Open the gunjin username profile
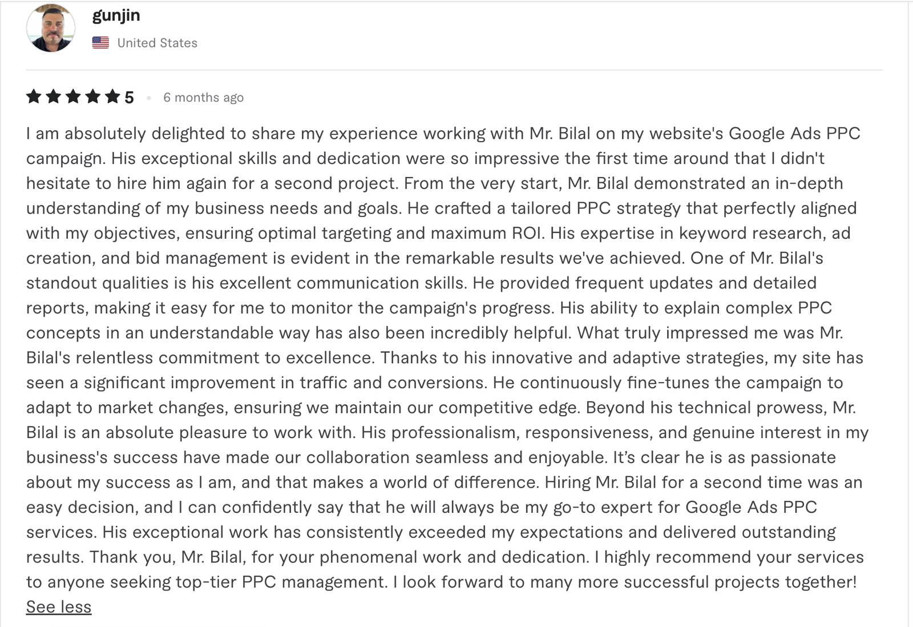Viewport: 913px width, 627px height. (x=116, y=15)
